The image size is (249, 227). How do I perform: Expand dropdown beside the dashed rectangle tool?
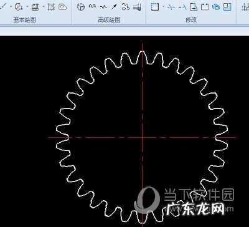point(164,7)
